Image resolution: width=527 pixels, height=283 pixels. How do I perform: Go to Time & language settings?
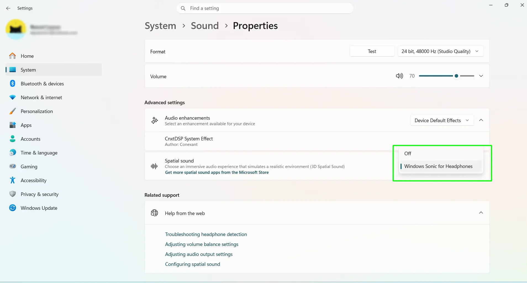click(54, 153)
